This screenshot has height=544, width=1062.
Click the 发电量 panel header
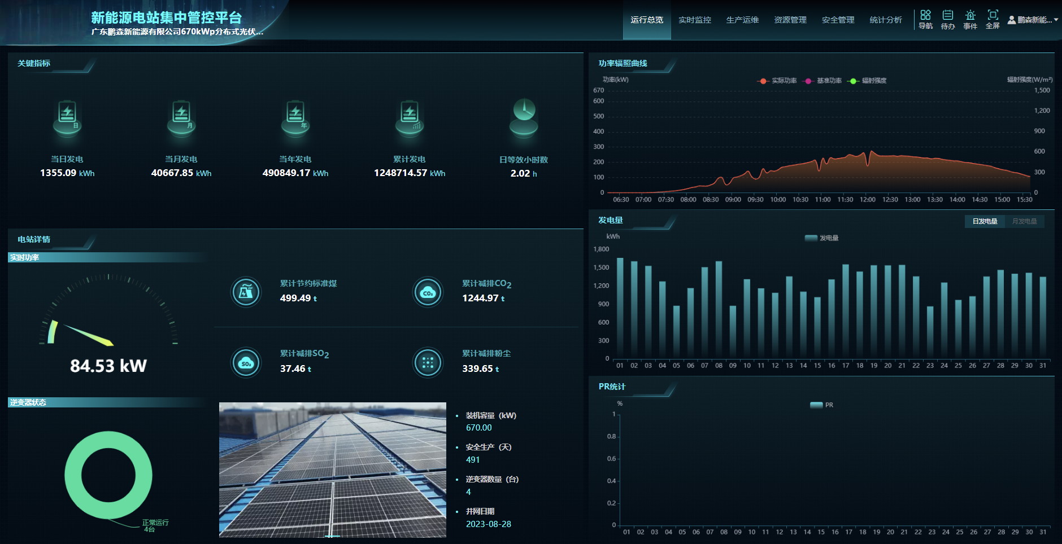tap(611, 220)
